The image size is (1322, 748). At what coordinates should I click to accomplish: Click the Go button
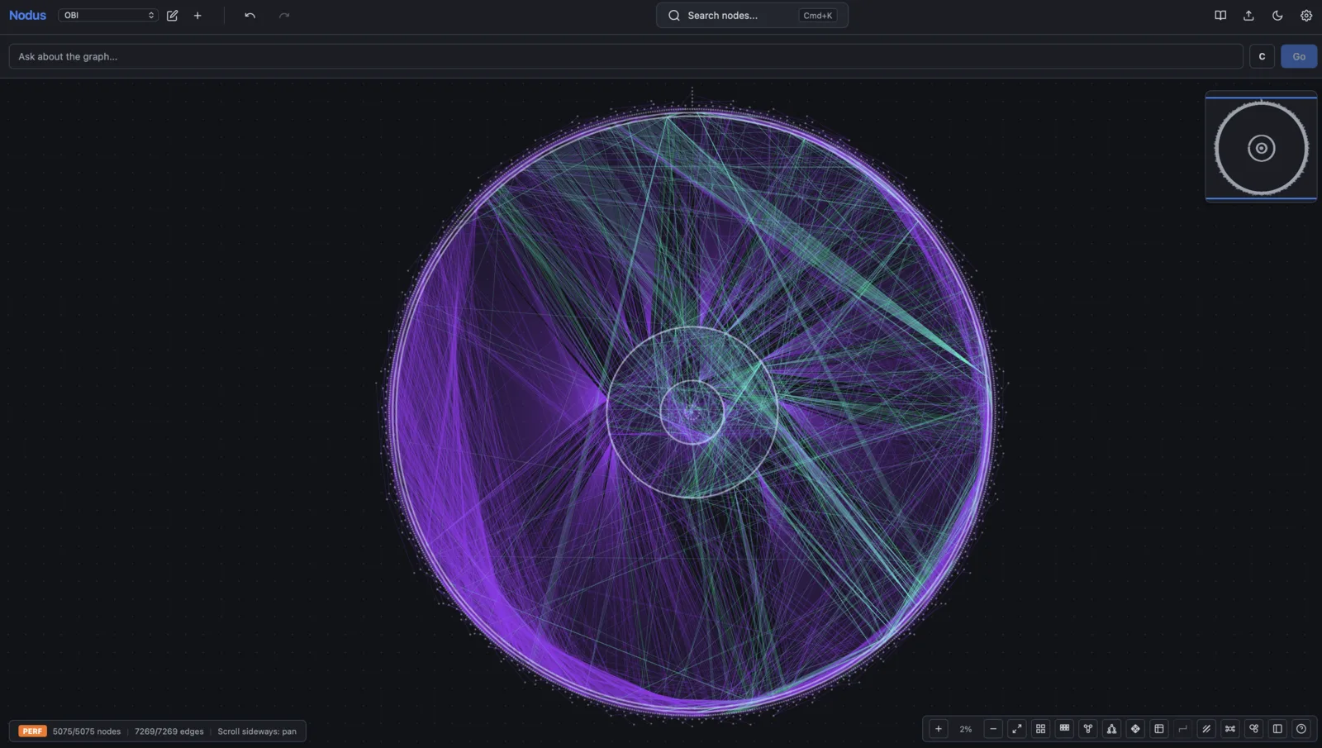[x=1299, y=56]
